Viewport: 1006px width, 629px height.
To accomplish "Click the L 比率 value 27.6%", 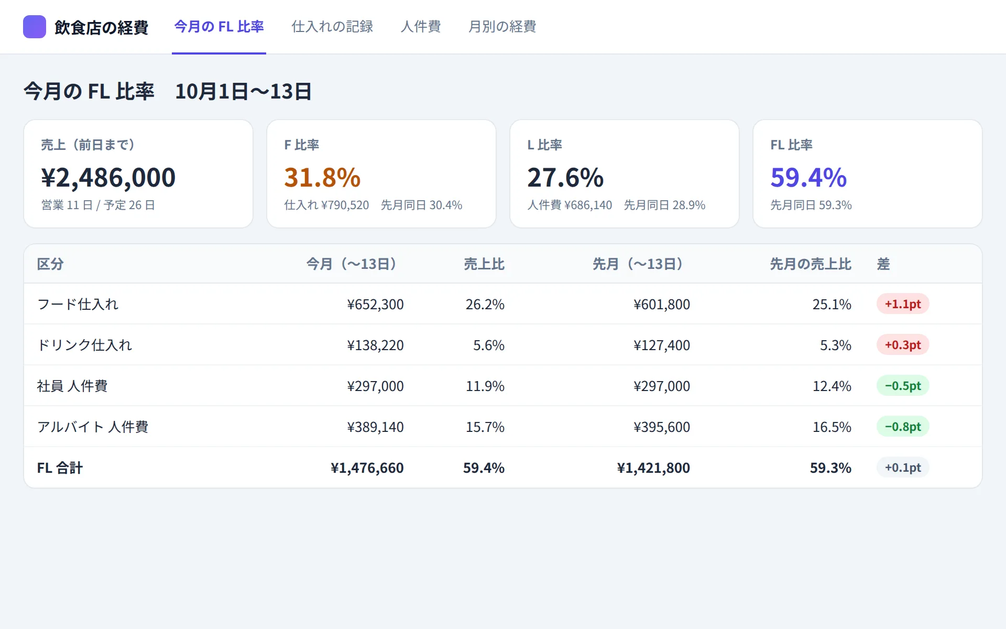I will (x=565, y=177).
